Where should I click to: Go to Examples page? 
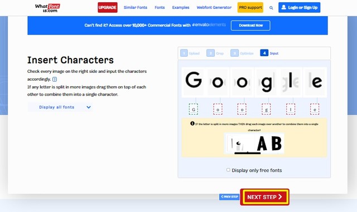181,7
